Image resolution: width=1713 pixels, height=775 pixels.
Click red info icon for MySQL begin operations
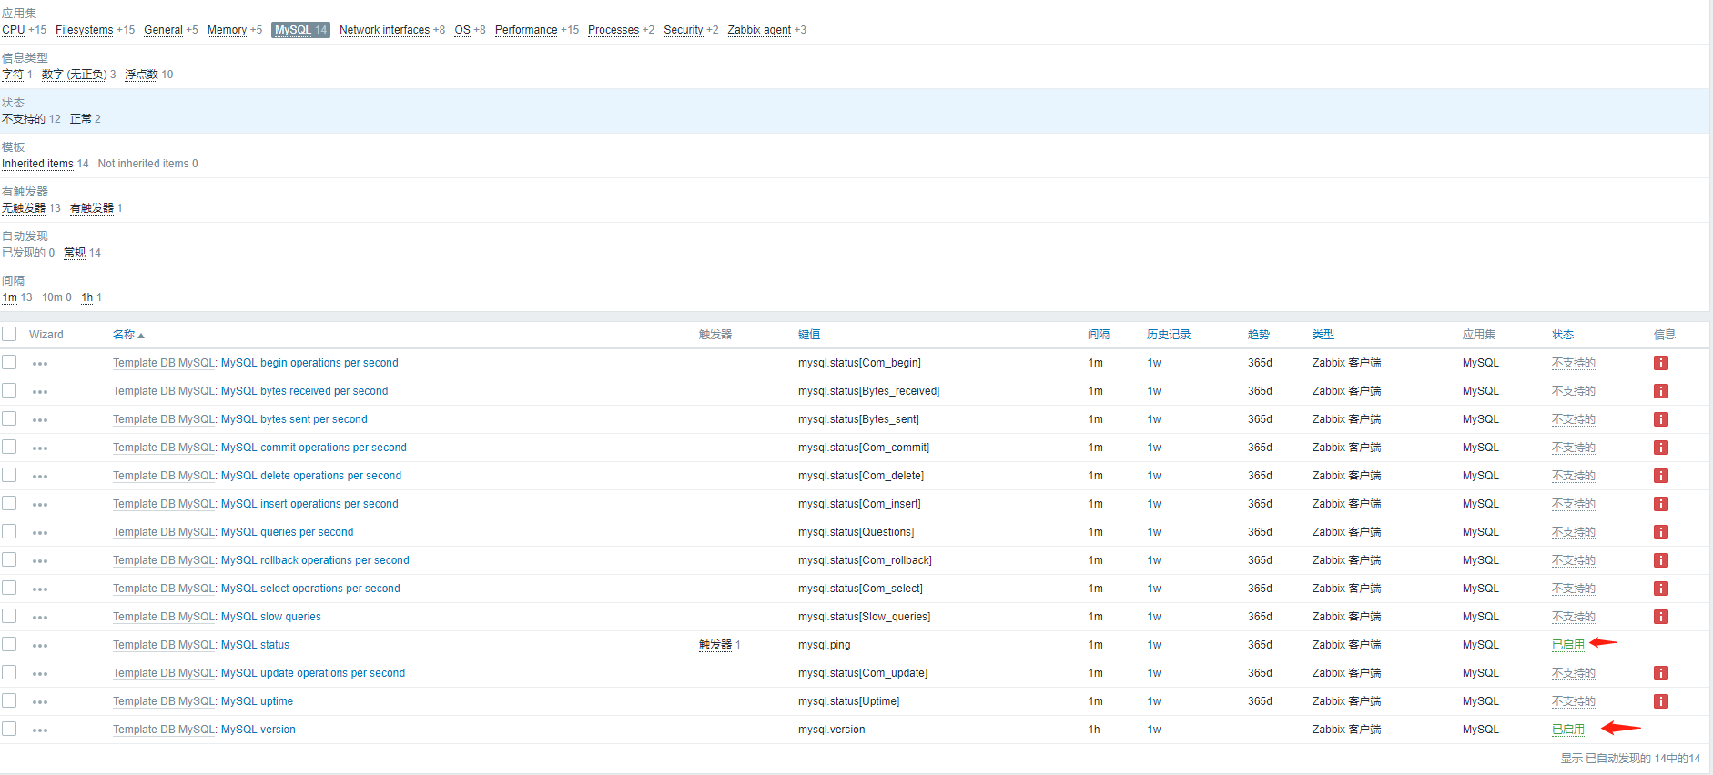tap(1660, 363)
